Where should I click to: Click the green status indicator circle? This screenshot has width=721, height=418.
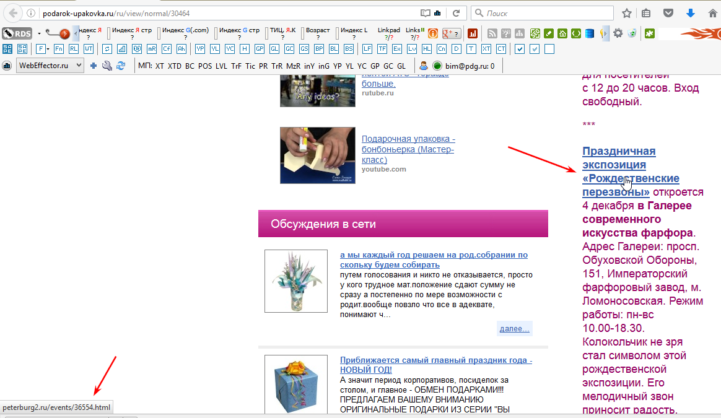click(437, 66)
